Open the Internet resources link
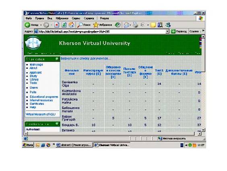 pyautogui.click(x=41, y=101)
